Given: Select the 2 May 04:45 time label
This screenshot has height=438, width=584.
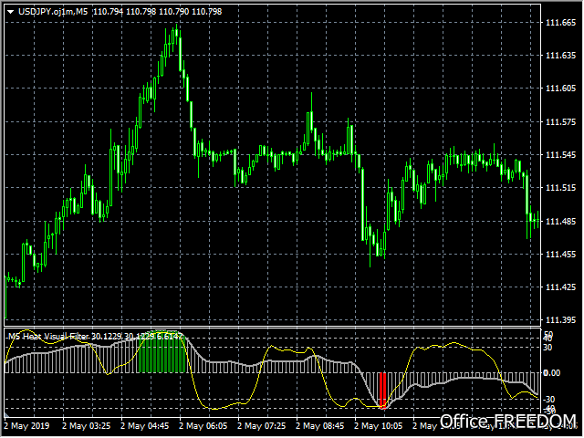Looking at the screenshot, I should pos(144,426).
